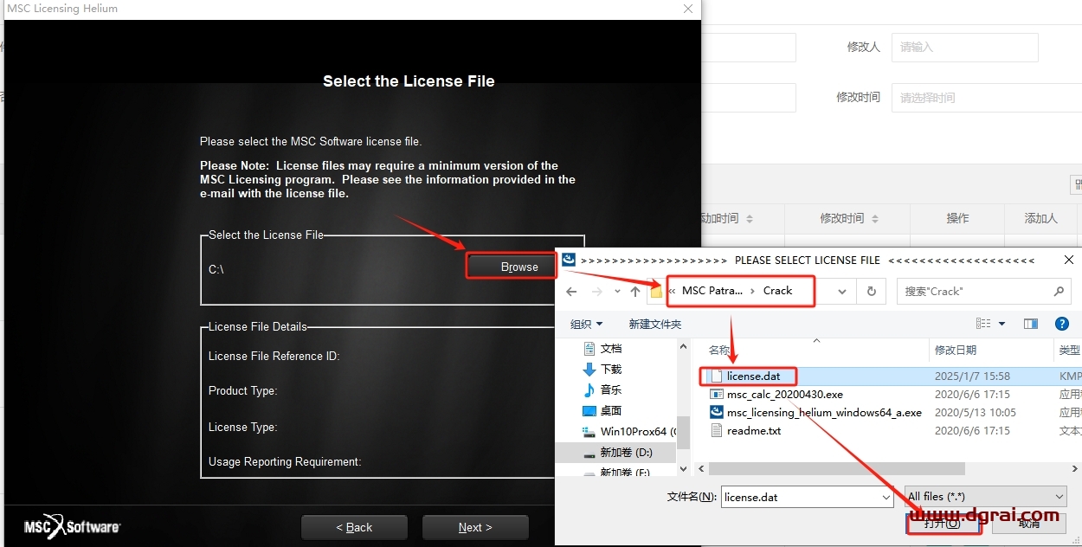This screenshot has width=1082, height=547.
Task: Select 下载 in the navigation pane
Action: [x=611, y=369]
